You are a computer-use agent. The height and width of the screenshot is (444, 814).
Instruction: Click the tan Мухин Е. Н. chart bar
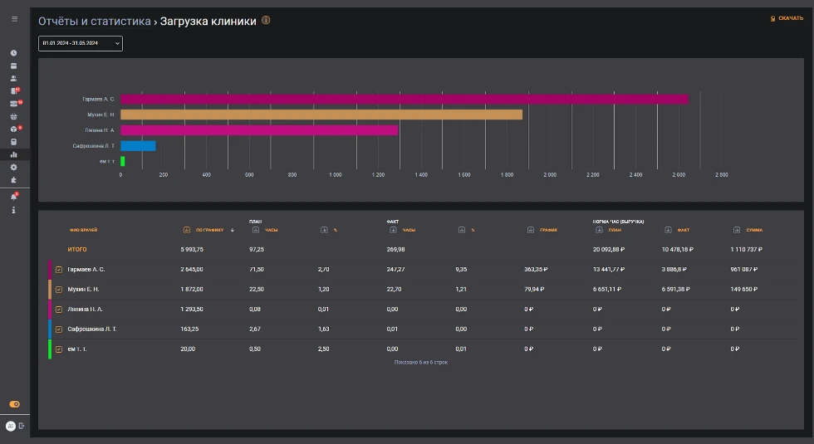[x=321, y=115]
